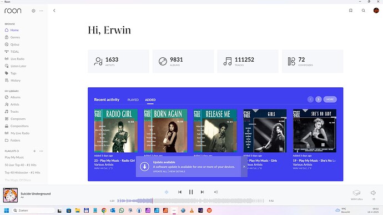Open She's No Lady album cover
Screen dimensions: 383x215
(x=315, y=131)
